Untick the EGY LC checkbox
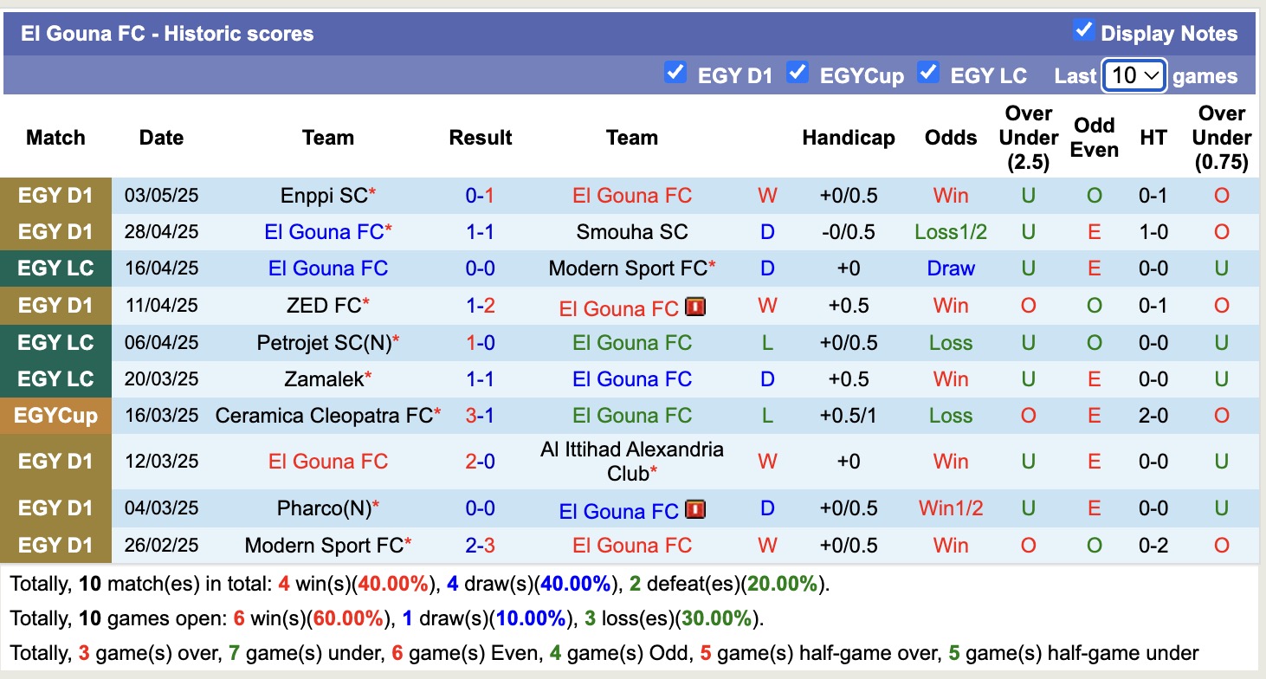 pyautogui.click(x=928, y=73)
